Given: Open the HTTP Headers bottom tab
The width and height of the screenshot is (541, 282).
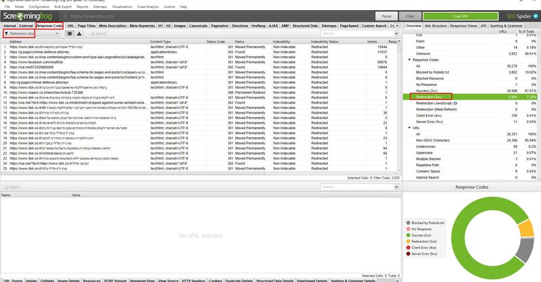Looking at the screenshot, I should (x=193, y=280).
